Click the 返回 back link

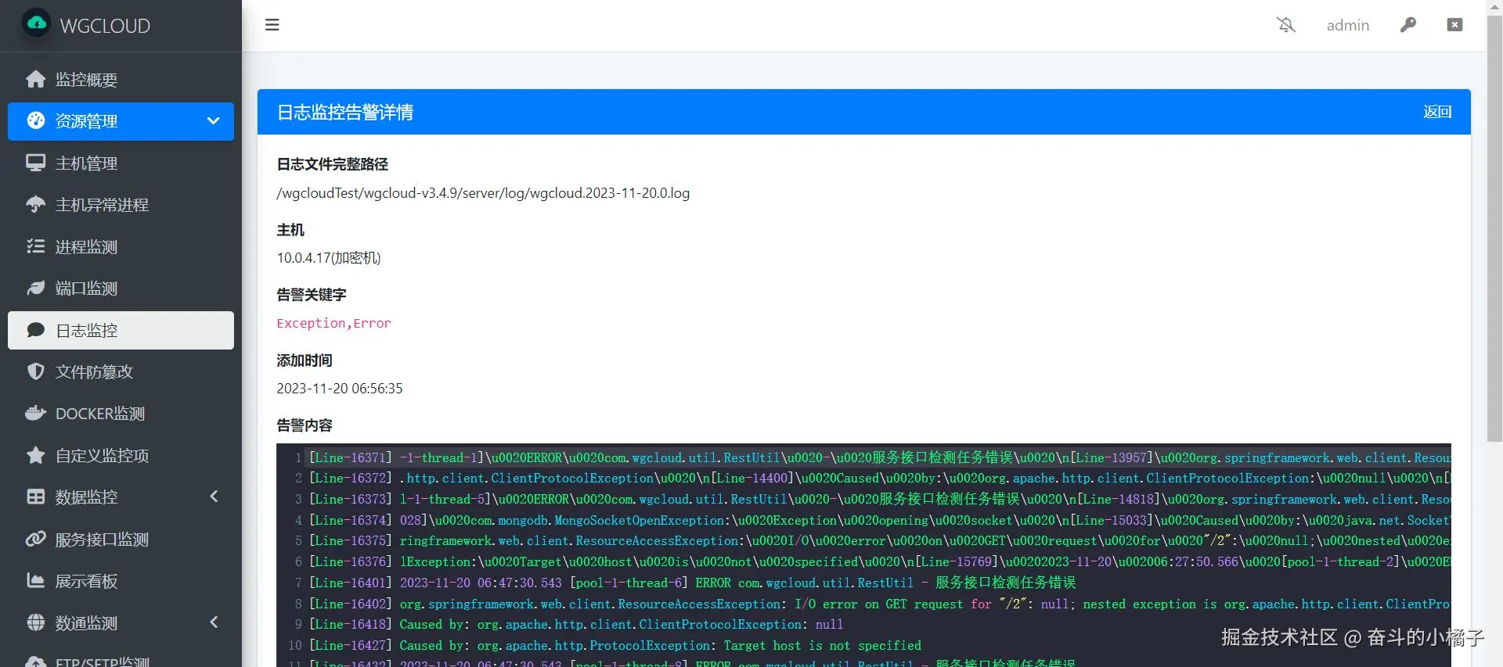point(1437,112)
